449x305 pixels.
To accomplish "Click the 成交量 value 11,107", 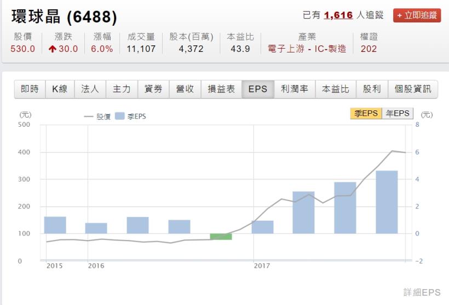I will point(141,49).
